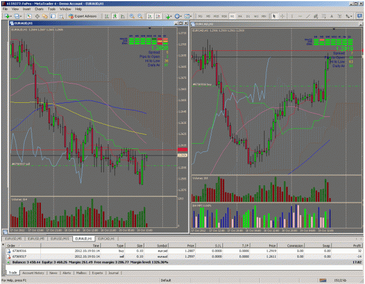The height and width of the screenshot is (284, 365).
Task: Expand the New Chart dropdown arrow
Action: (11, 16)
